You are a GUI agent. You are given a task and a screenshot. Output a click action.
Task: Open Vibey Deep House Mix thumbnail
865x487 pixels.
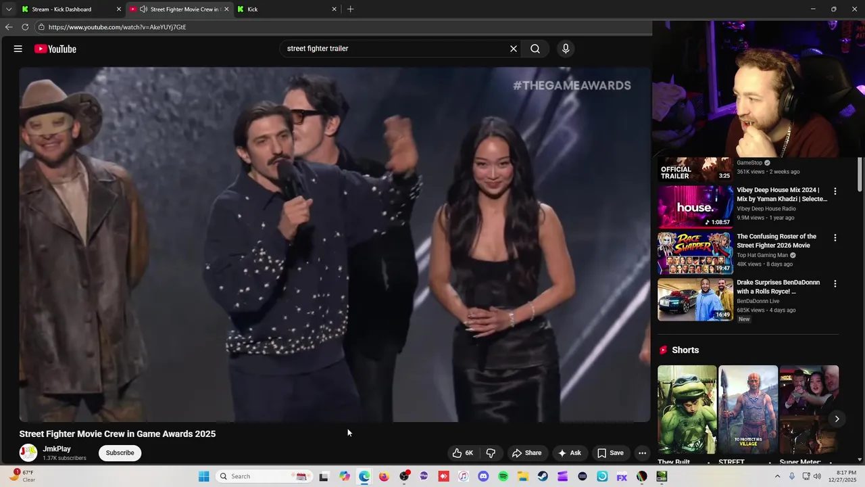pos(695,207)
